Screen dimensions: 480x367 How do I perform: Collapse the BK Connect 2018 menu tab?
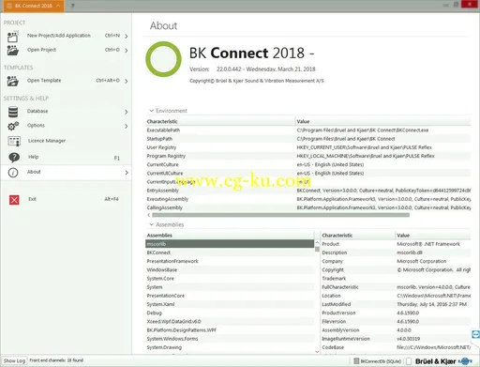58,6
